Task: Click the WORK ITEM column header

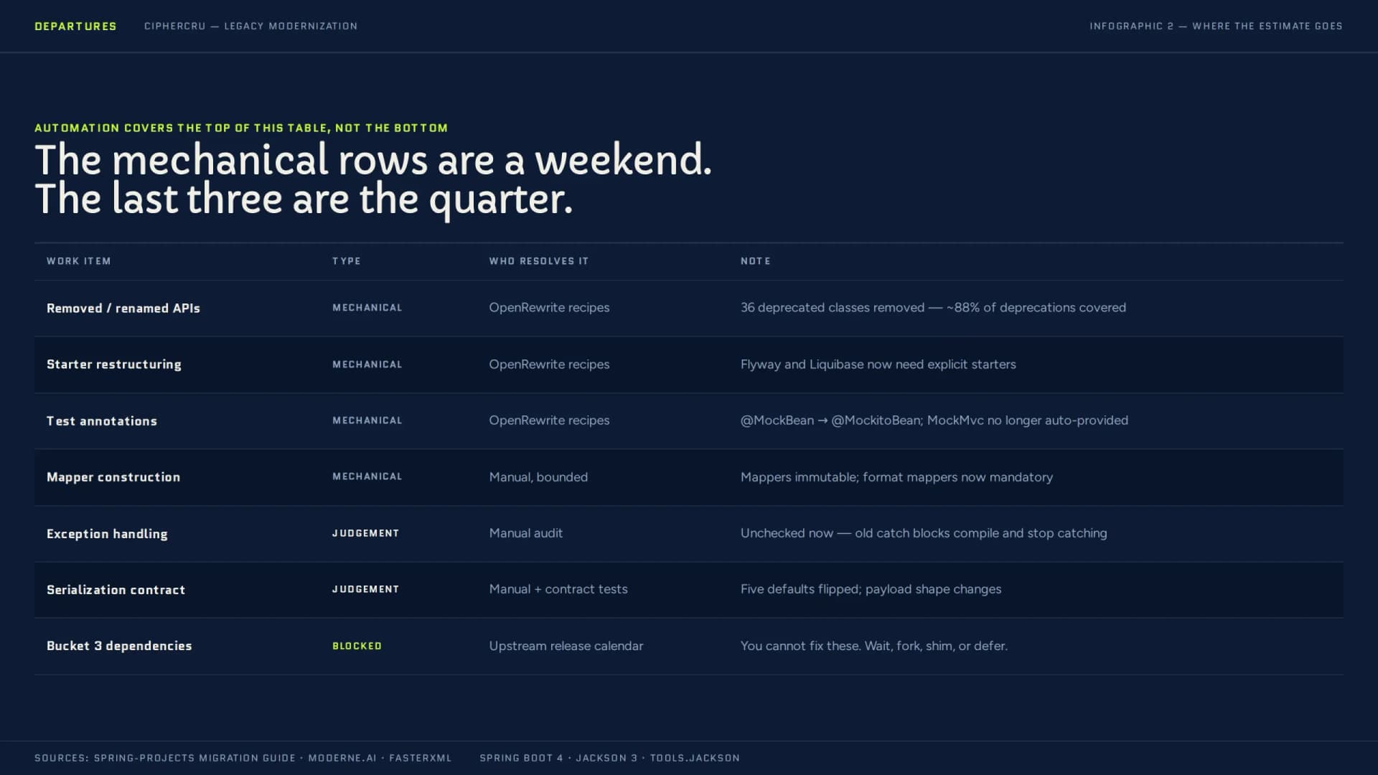Action: click(x=79, y=261)
